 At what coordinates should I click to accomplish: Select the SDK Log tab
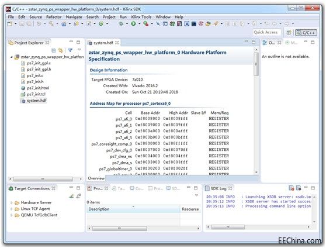click(219, 188)
